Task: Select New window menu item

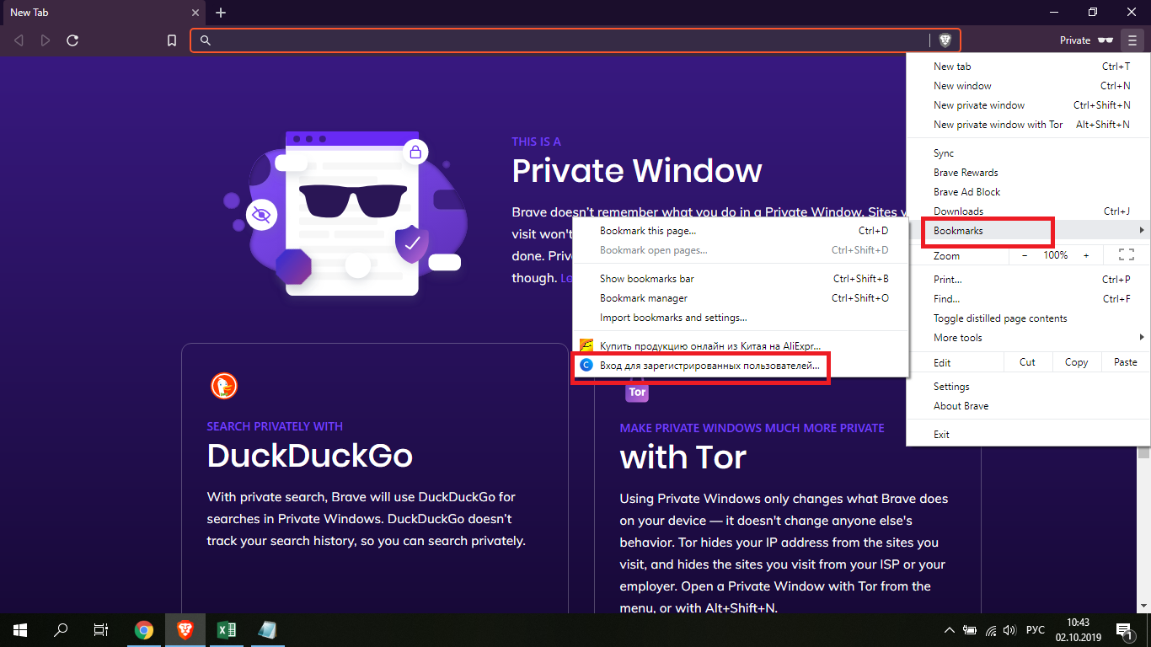Action: pyautogui.click(x=1028, y=86)
